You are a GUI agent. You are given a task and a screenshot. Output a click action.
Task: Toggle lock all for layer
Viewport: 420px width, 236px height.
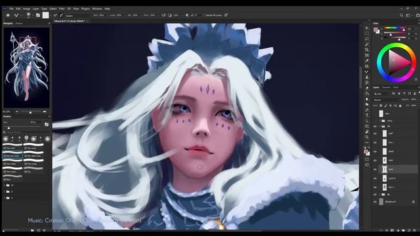pos(400,106)
